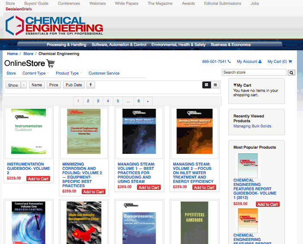Screen dimensions: 303x244
Task: Open Buyers' Guide in top navigation
Action: click(36, 3)
